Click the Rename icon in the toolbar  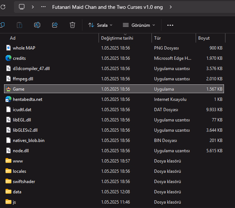[x=37, y=25]
